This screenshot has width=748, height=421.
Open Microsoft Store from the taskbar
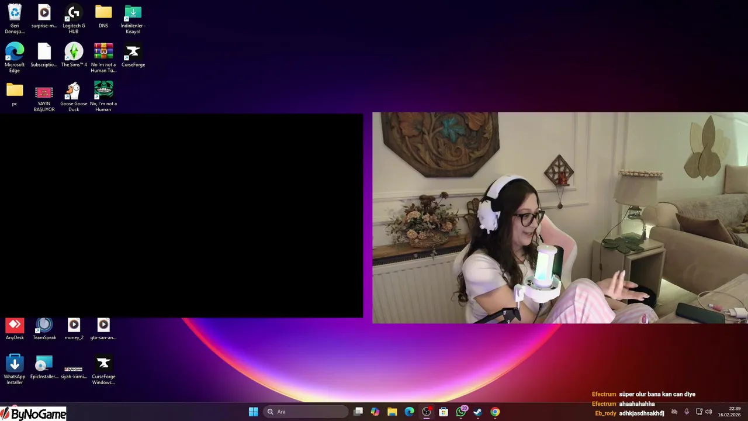coord(444,412)
